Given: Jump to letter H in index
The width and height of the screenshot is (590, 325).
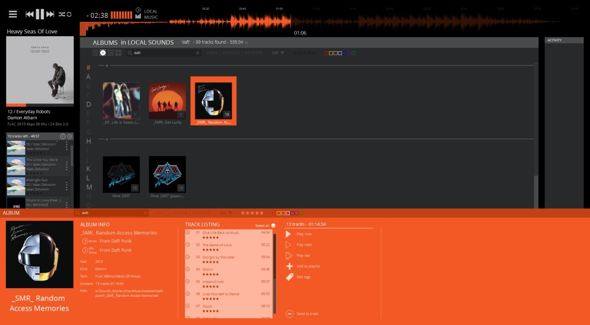Looking at the screenshot, I should (88, 141).
